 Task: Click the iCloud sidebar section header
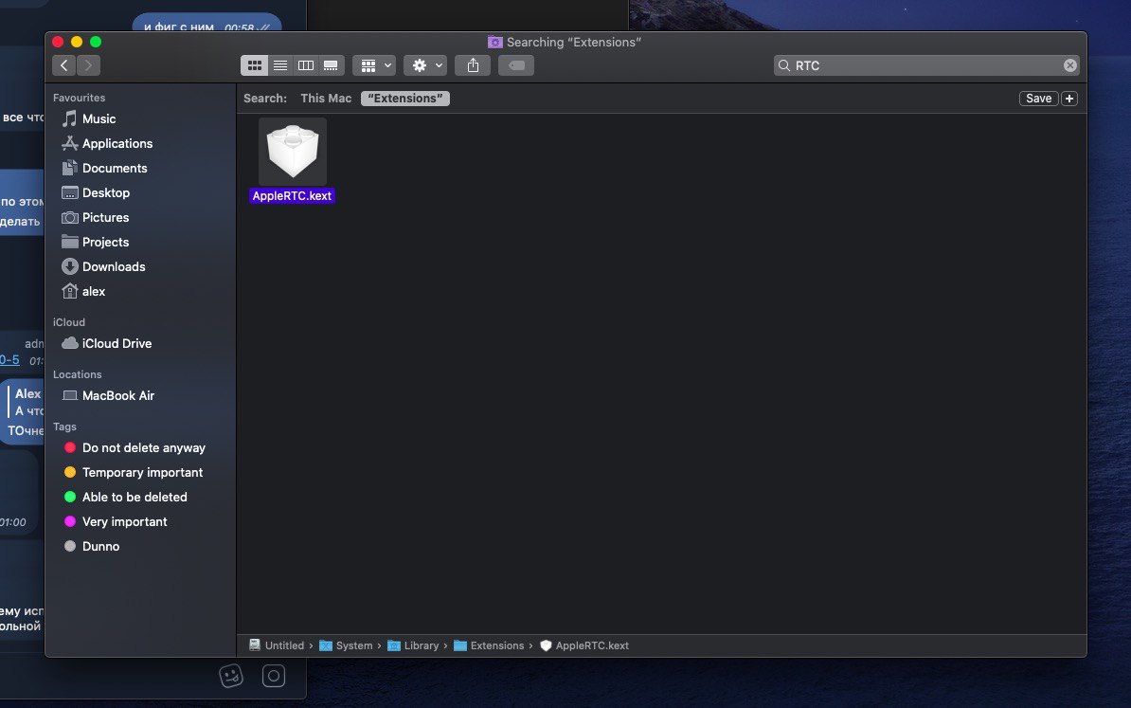[68, 322]
